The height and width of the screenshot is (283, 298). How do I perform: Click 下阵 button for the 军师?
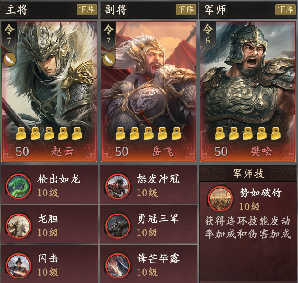(285, 10)
